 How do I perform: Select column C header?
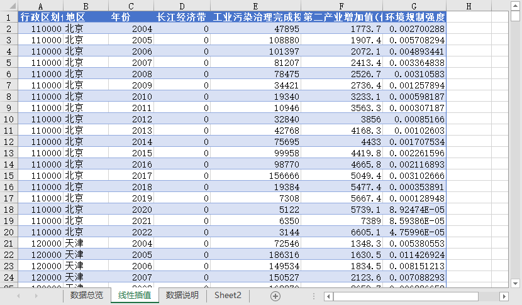(x=131, y=6)
